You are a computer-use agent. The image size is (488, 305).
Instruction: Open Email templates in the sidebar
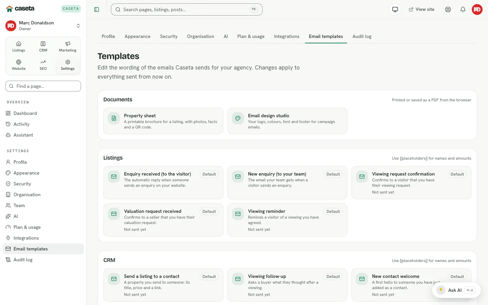coord(43,249)
